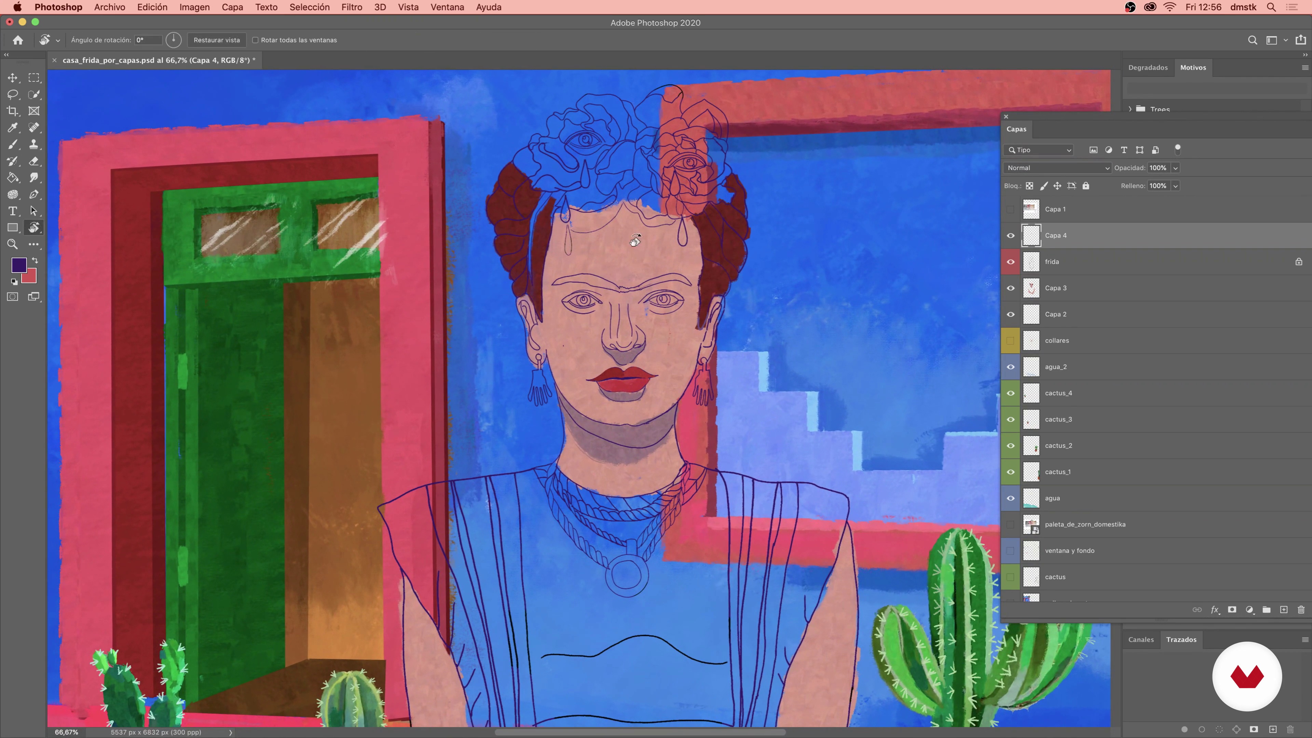Image resolution: width=1312 pixels, height=738 pixels.
Task: Select the casa_frida_por_capas.psd document tab
Action: click(159, 60)
